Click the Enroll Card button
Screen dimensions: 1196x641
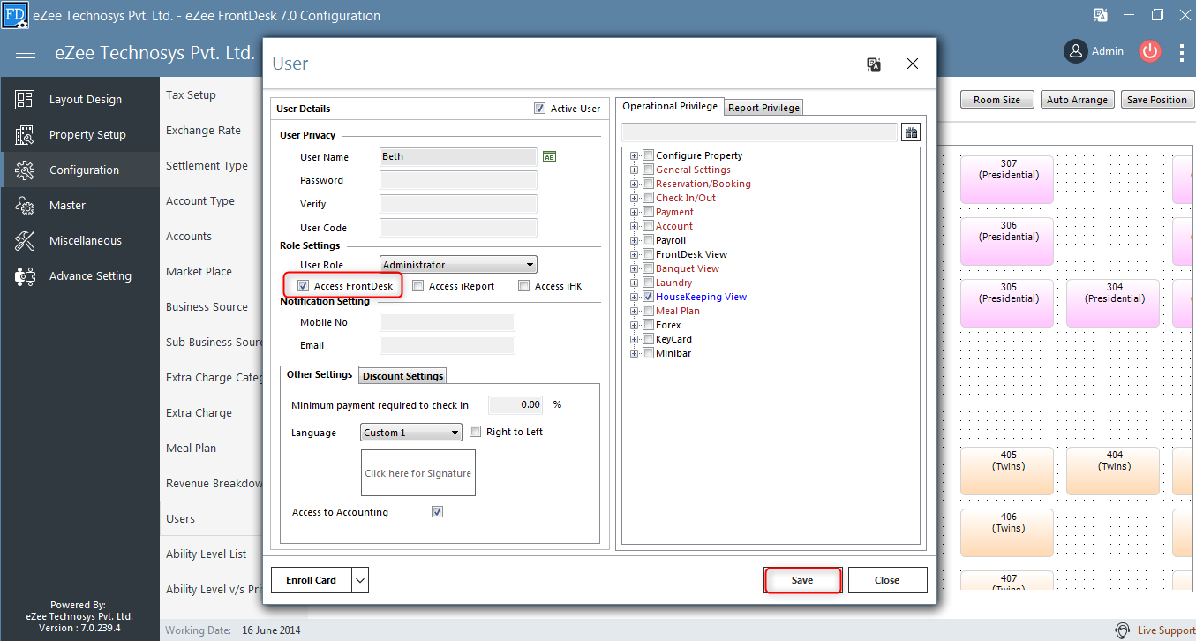(312, 580)
